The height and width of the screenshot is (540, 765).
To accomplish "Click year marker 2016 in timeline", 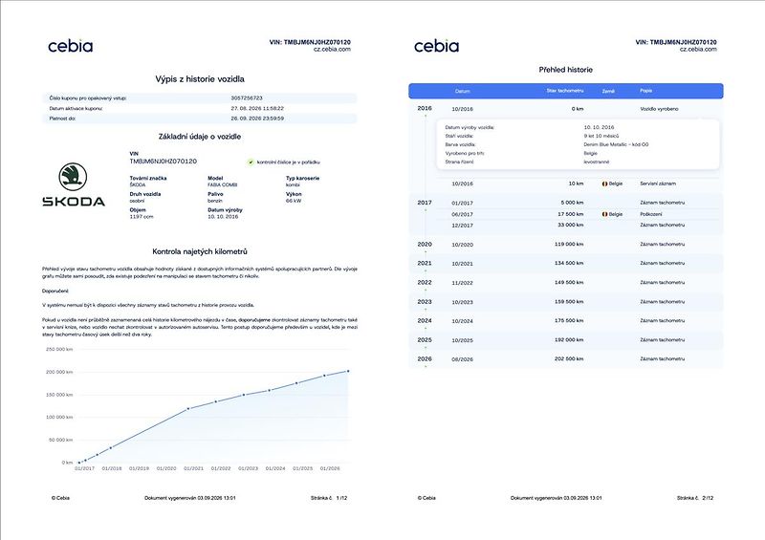I will point(425,108).
